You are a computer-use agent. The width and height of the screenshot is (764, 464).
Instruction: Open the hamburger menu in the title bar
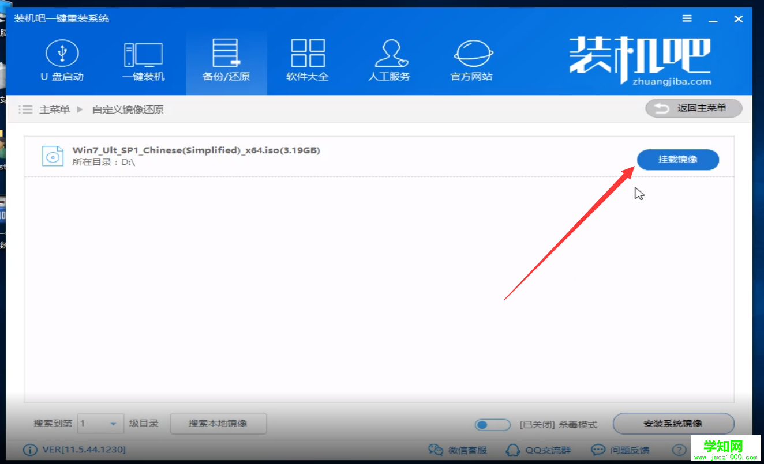click(687, 18)
